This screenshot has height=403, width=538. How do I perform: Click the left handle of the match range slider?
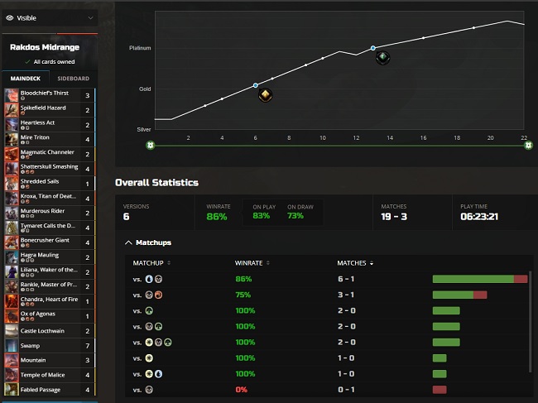tap(150, 146)
